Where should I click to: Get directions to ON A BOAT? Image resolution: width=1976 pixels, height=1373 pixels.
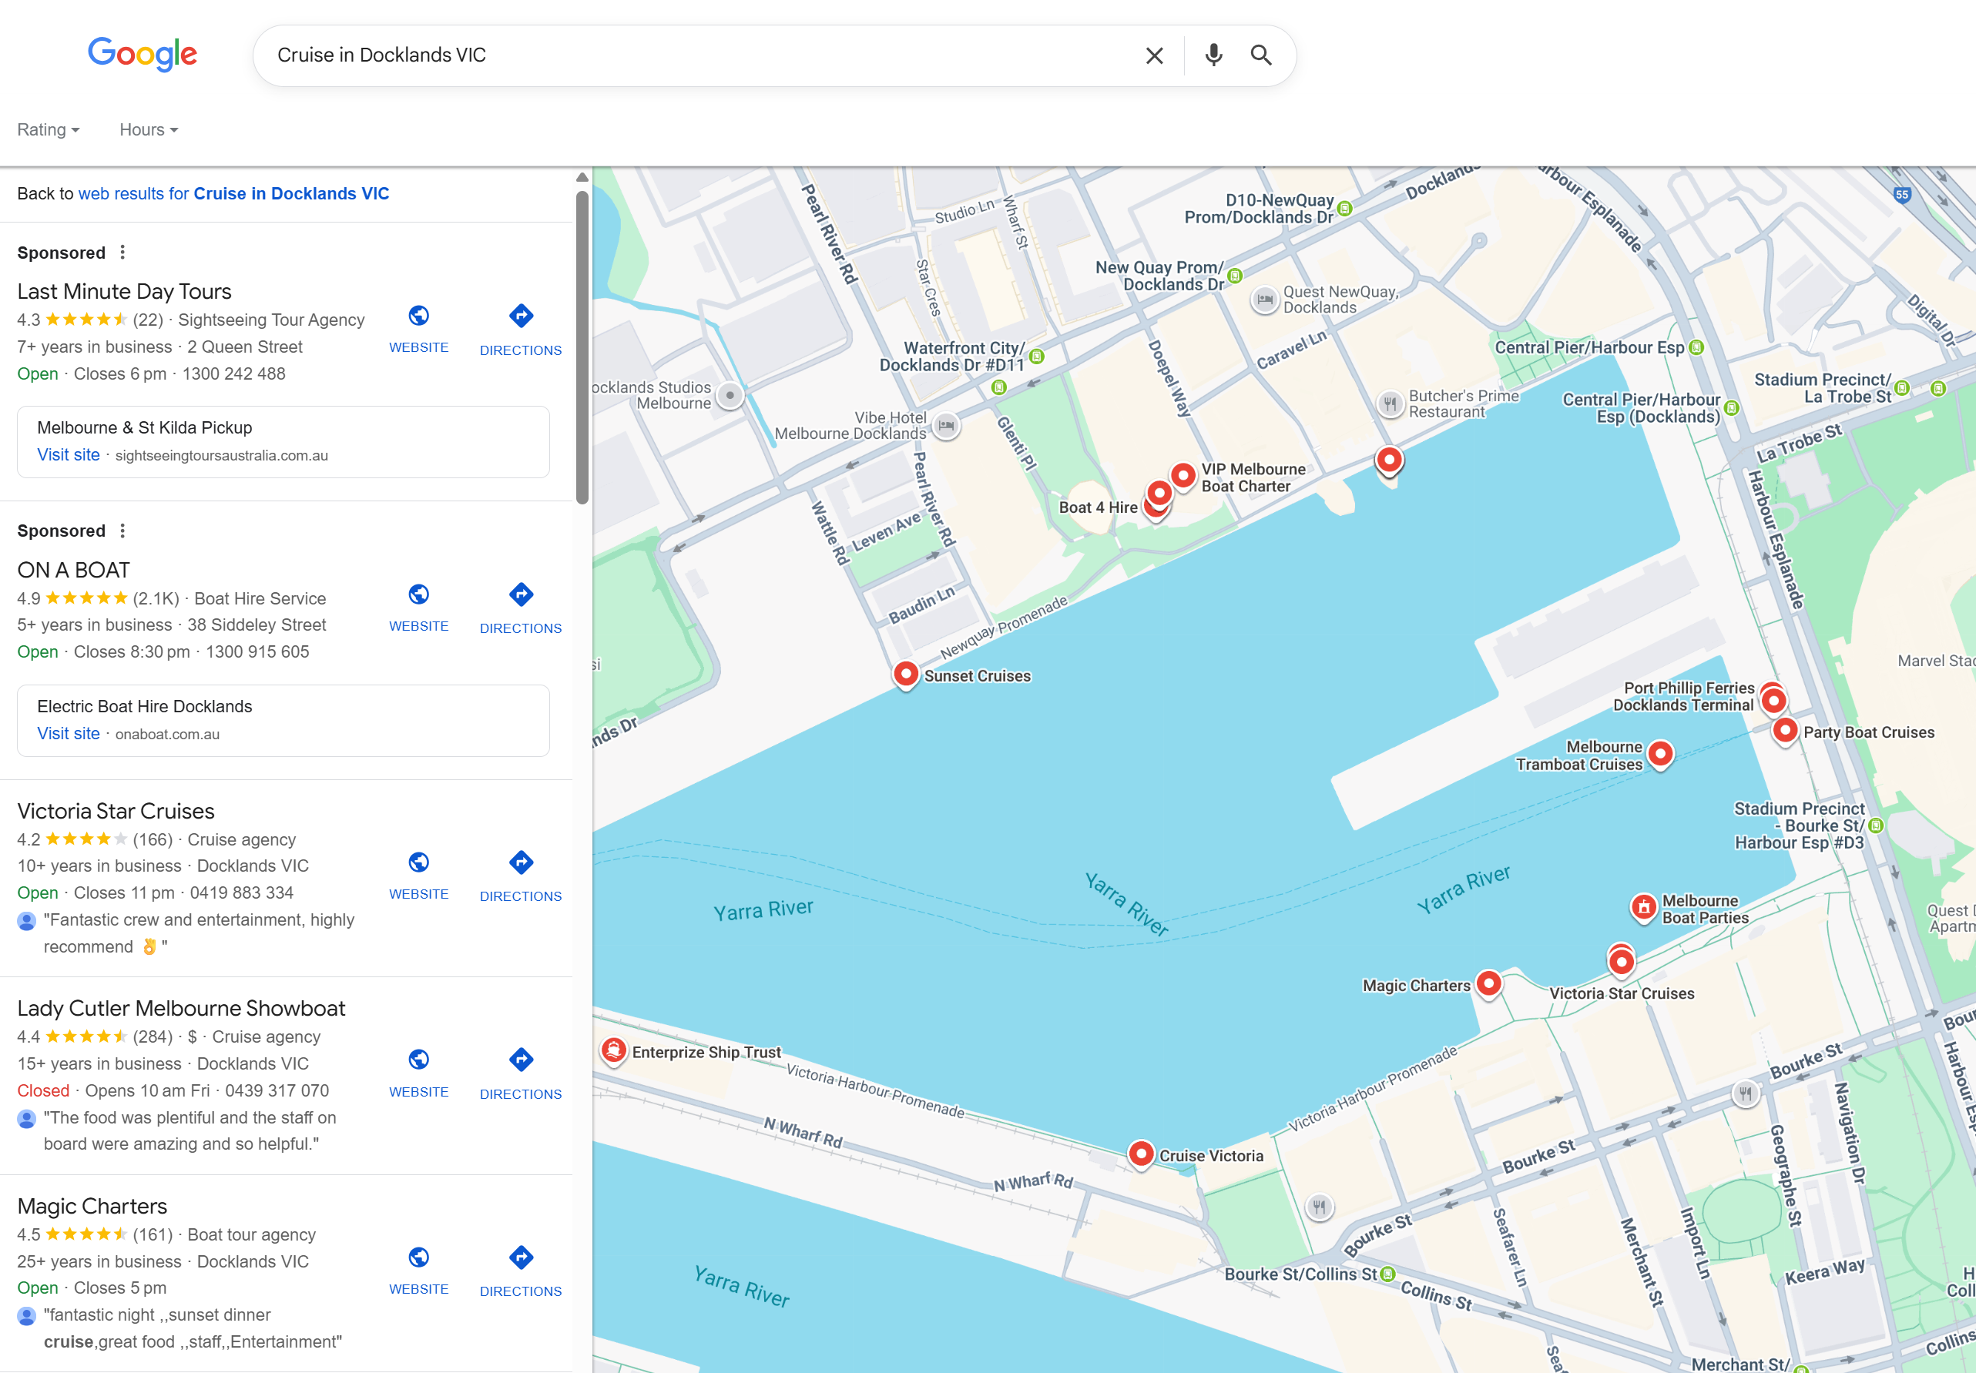[521, 595]
